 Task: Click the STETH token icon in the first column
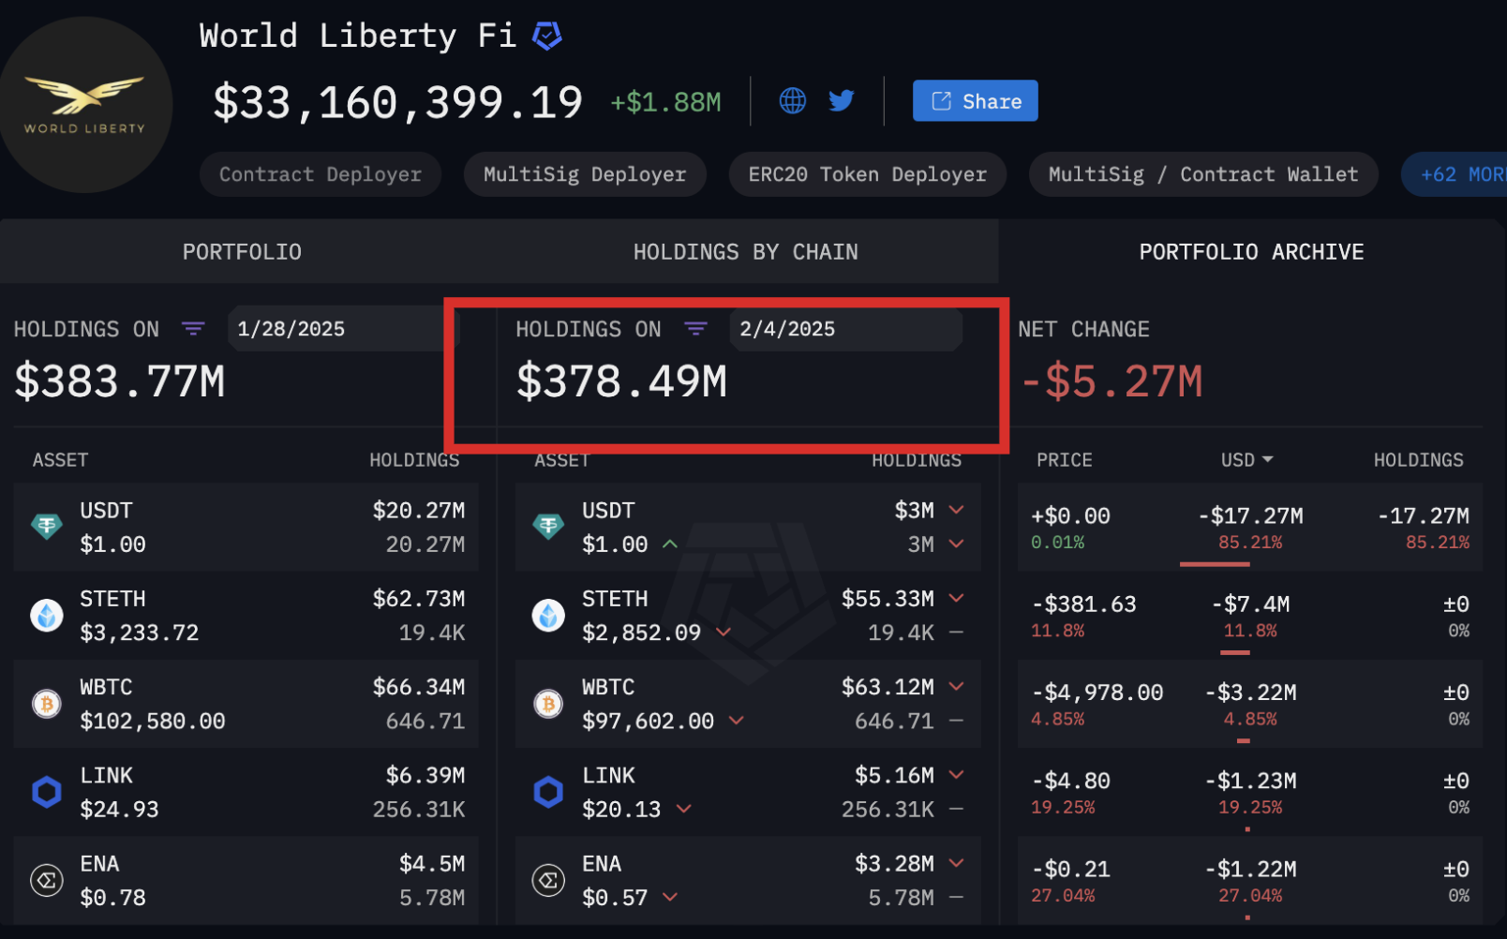[x=47, y=616]
